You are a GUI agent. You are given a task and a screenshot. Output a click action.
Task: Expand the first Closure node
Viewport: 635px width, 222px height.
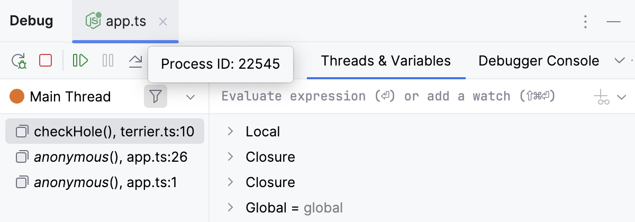click(x=230, y=157)
